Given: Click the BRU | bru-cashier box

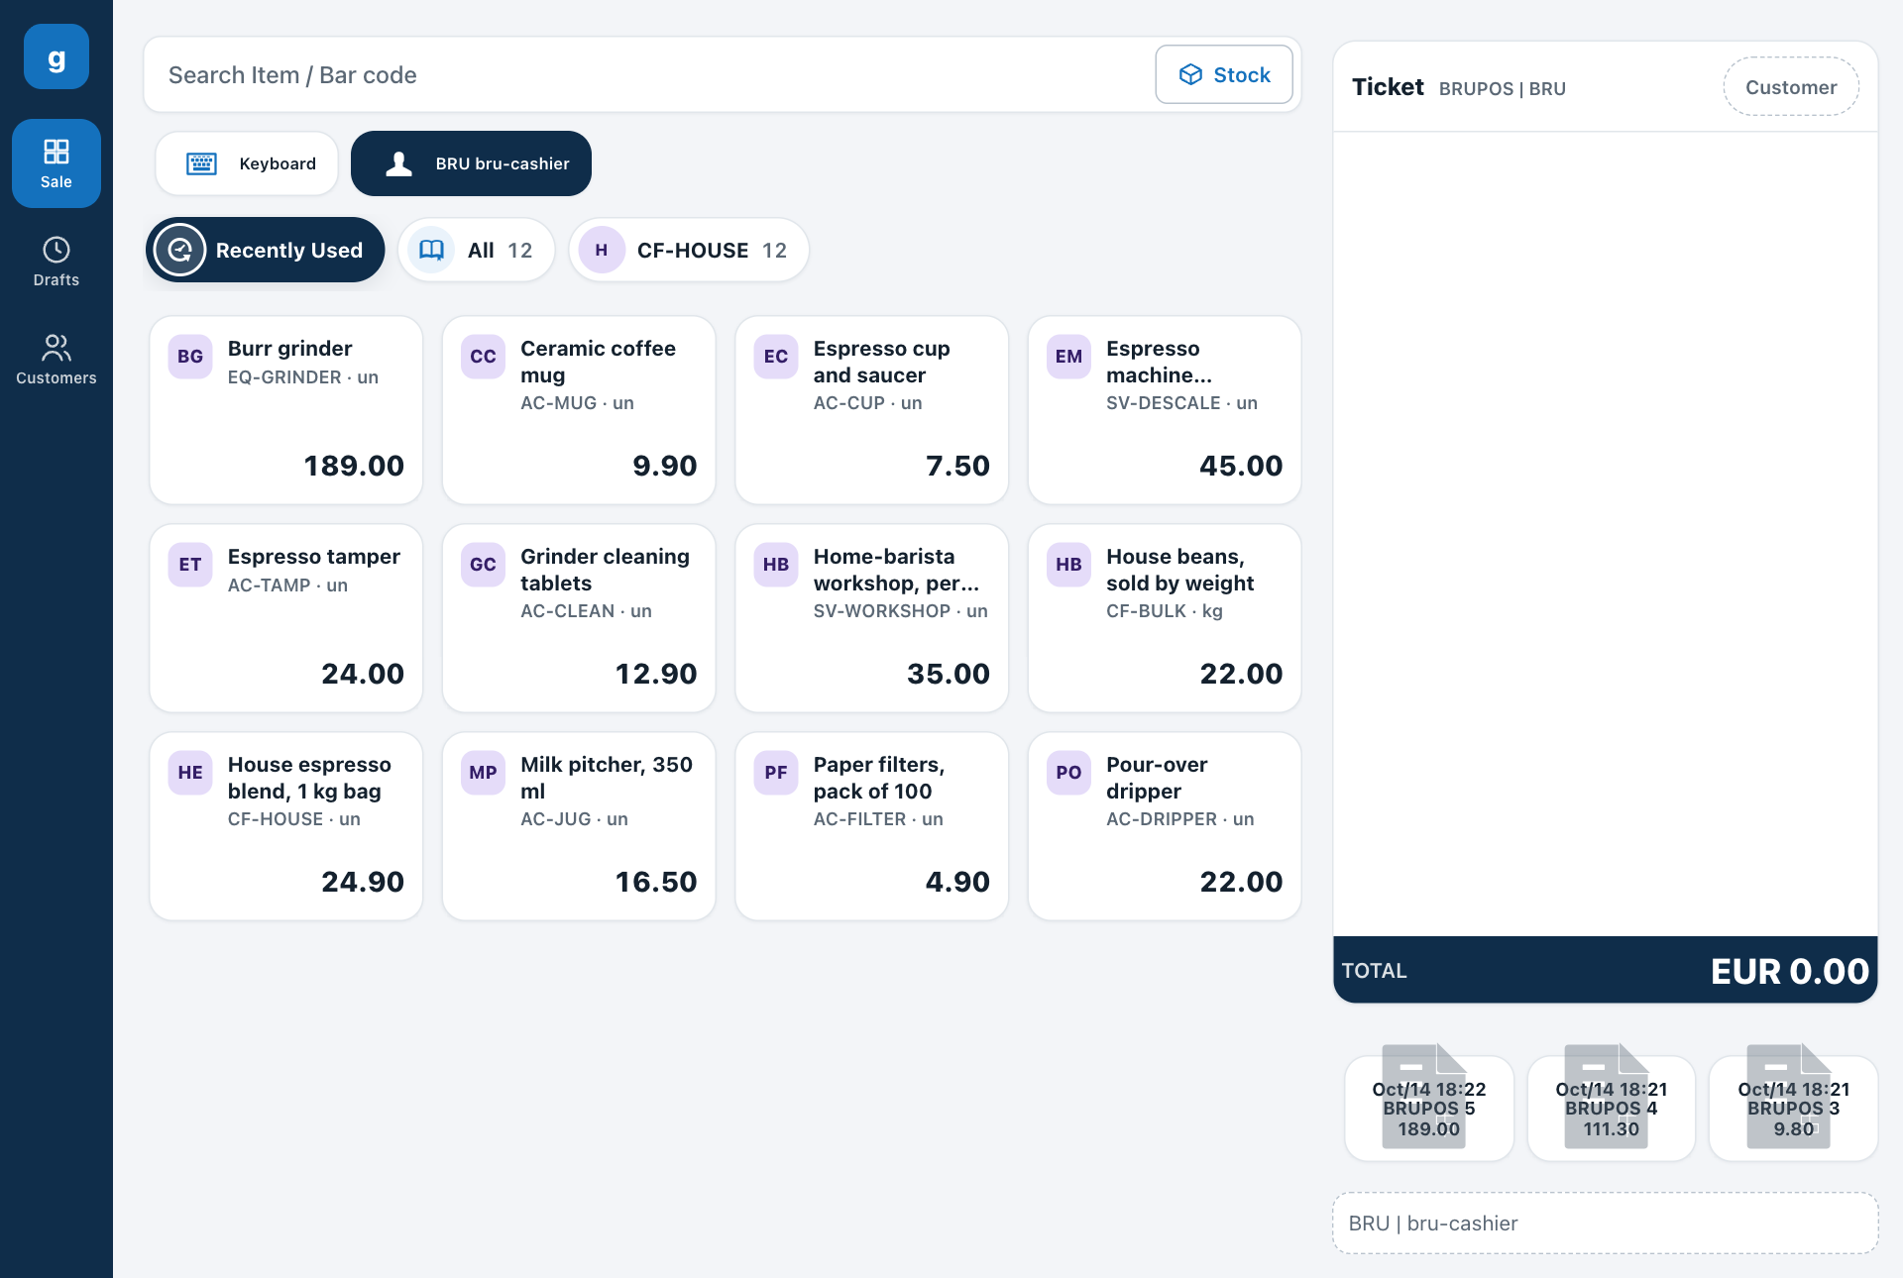Looking at the screenshot, I should point(1606,1224).
